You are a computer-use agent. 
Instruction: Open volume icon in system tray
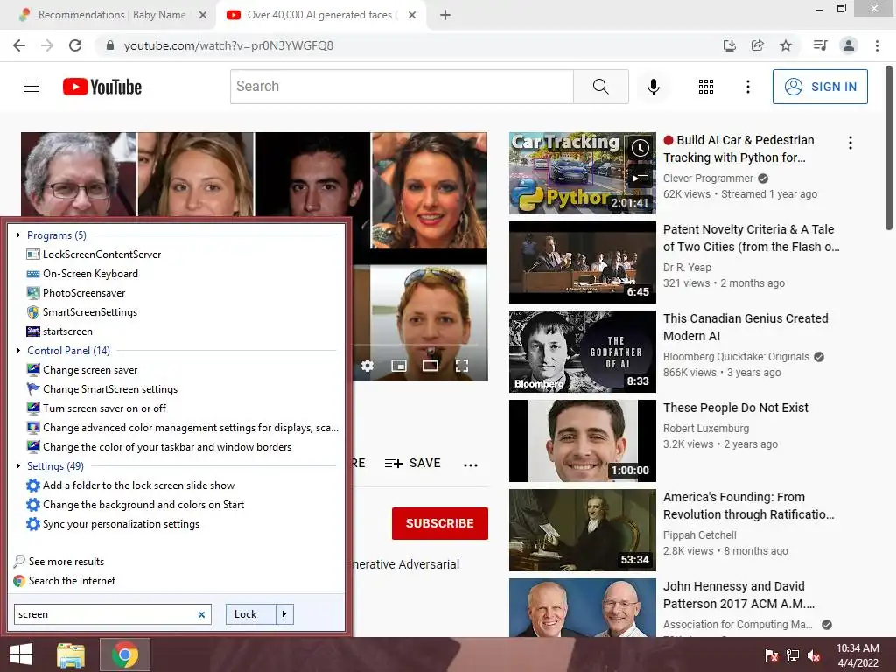click(x=814, y=655)
